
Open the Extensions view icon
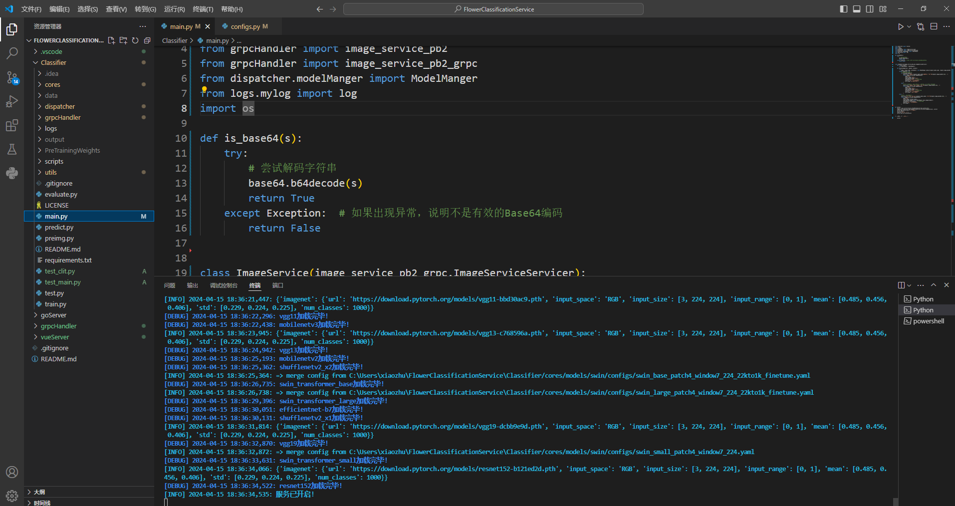coord(12,125)
